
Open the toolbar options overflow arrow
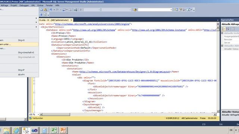point(194,10)
